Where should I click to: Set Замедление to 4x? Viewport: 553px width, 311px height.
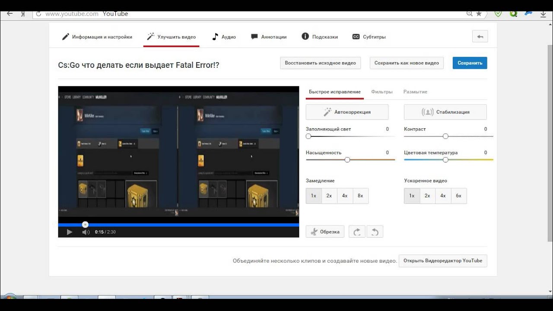(x=345, y=196)
